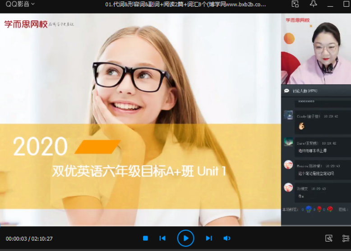Click the video title text in title bar

click(185, 4)
